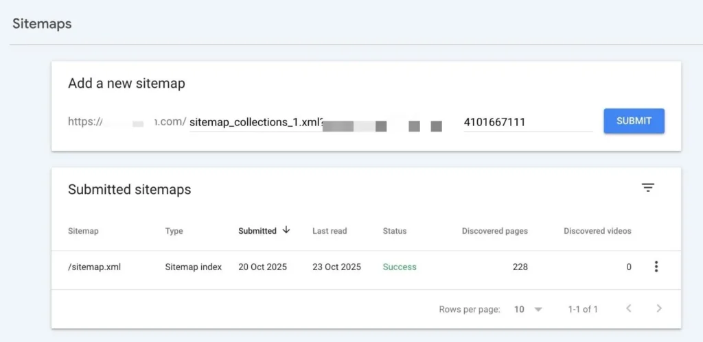
Task: Click the green Success status
Action: pos(400,267)
